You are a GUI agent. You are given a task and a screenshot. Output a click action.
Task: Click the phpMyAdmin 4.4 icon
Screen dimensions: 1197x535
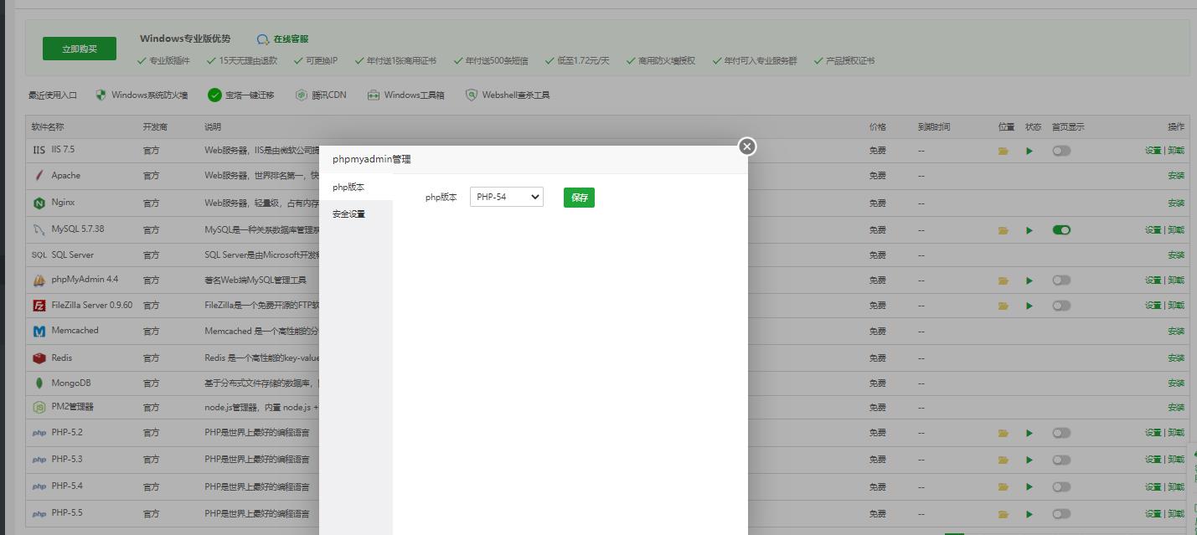39,280
